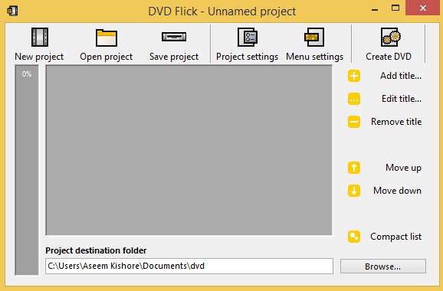The image size is (443, 291).
Task: Click the Move down arrow icon
Action: 354,191
